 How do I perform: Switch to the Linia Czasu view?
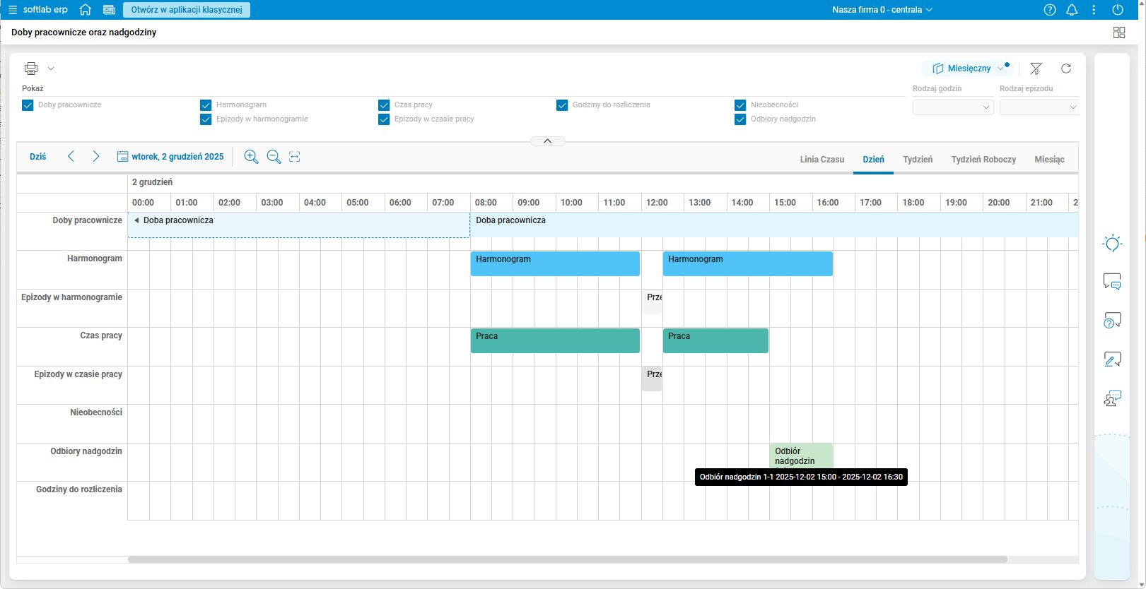822,160
